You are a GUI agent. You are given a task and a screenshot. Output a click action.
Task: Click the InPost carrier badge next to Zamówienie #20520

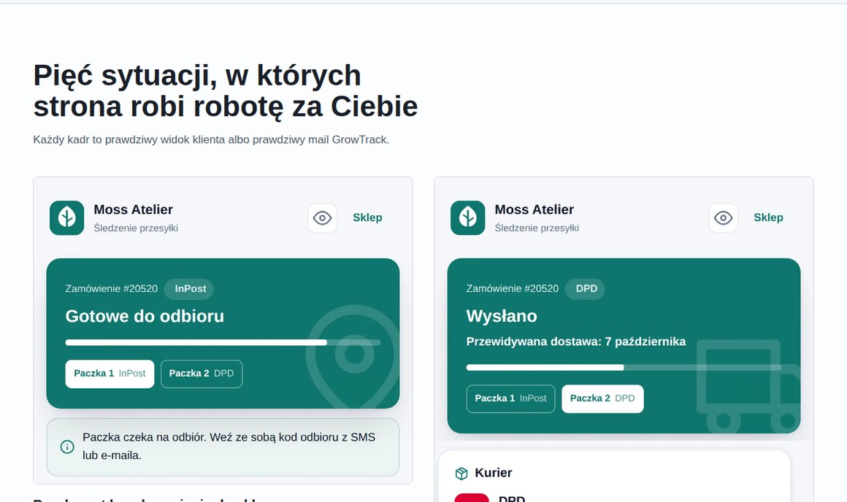click(189, 289)
